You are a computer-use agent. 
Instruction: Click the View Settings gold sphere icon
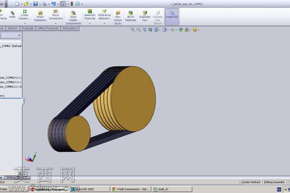(x=195, y=30)
